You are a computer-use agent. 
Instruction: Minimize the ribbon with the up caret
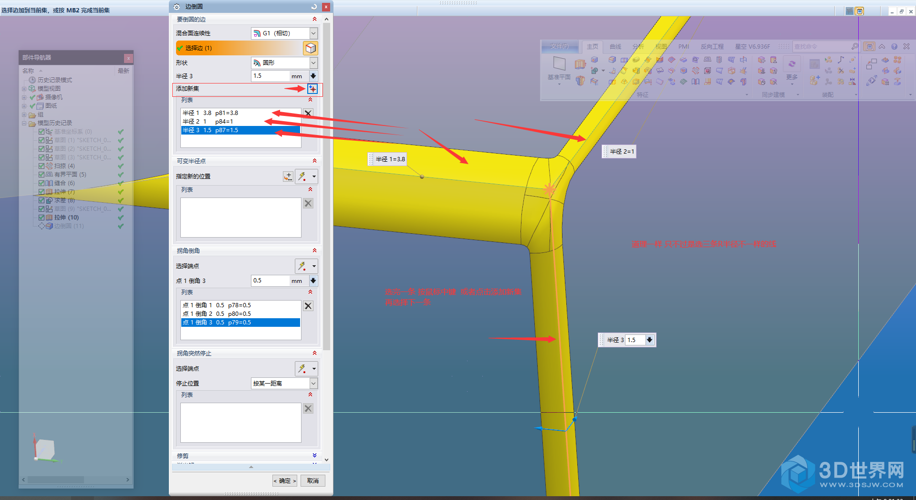pos(882,46)
